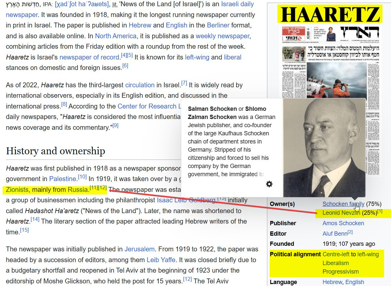Screen dimensions: 391x286
Task: Follow the infobox left-wing link
Action: tap(368, 254)
